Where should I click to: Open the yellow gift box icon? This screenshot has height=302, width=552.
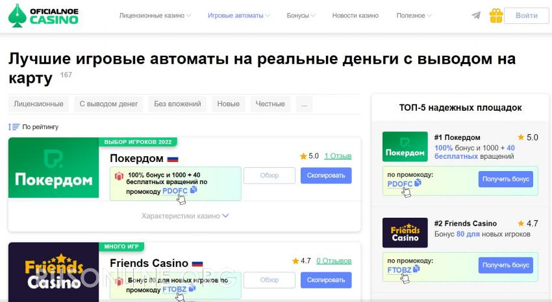[x=496, y=16]
